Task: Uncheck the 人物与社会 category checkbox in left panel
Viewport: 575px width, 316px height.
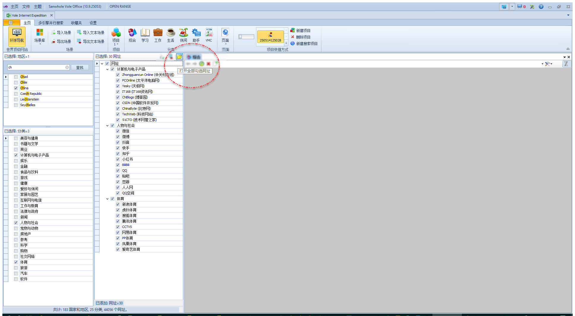Action: pos(16,223)
